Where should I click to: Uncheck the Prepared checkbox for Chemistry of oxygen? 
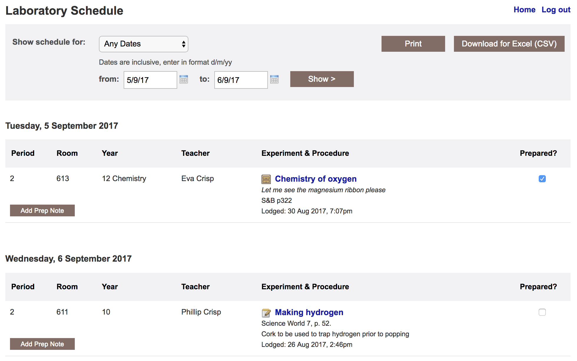542,179
